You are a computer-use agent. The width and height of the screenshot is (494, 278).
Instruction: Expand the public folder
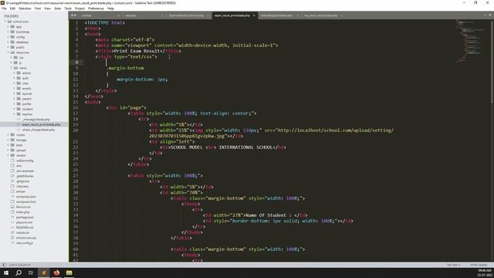point(8,47)
